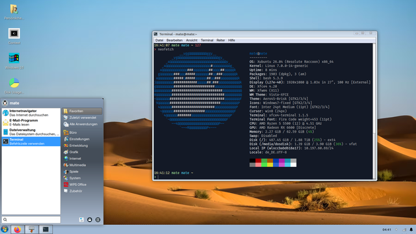Open Disk Usage pie chart desktop icon
The width and height of the screenshot is (416, 234).
click(x=14, y=83)
